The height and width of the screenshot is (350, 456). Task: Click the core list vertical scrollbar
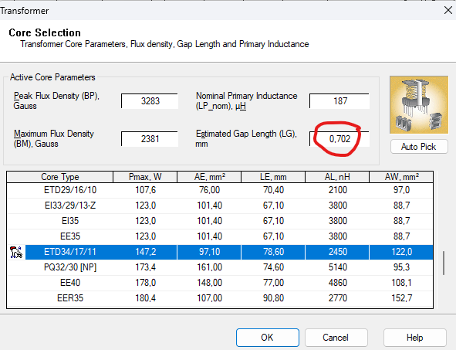click(x=444, y=263)
